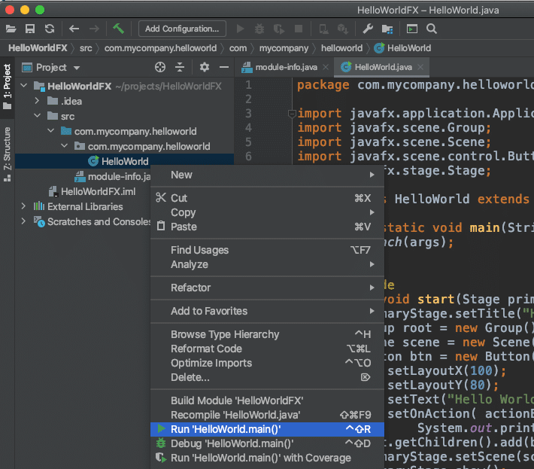Navigate forward with the right arrow
This screenshot has height=469, width=534.
click(94, 29)
